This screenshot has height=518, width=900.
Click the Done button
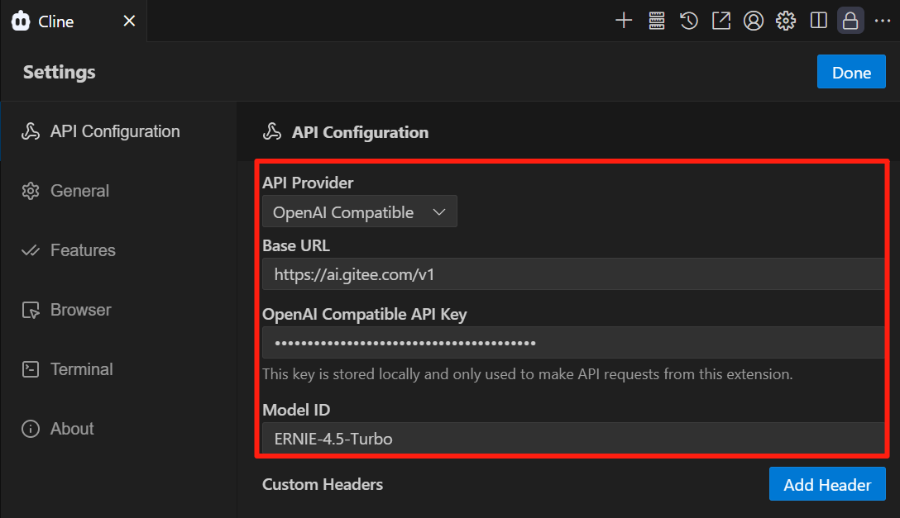pos(851,73)
